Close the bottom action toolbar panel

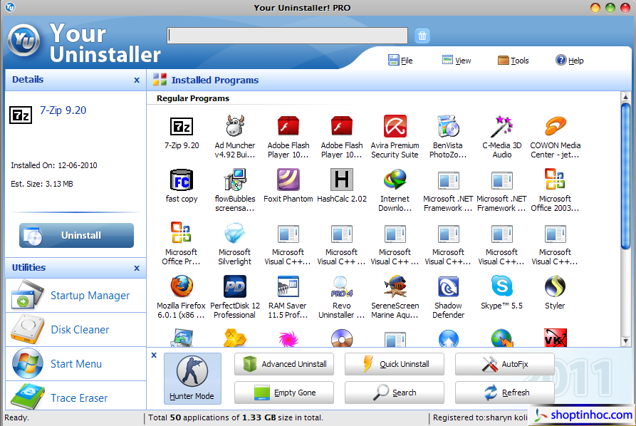click(x=154, y=355)
